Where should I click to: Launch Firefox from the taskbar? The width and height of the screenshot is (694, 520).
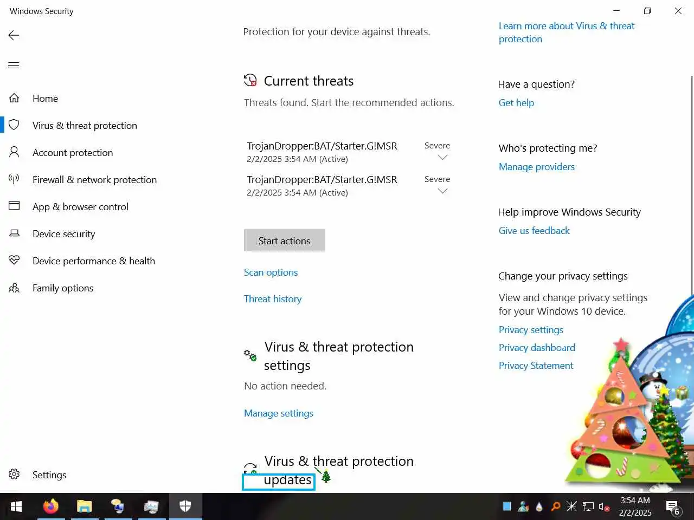[51, 506]
